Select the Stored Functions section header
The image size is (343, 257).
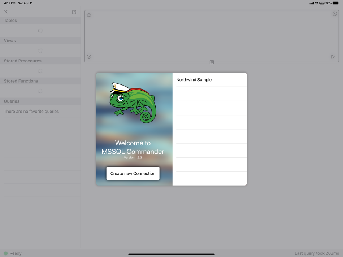point(40,81)
